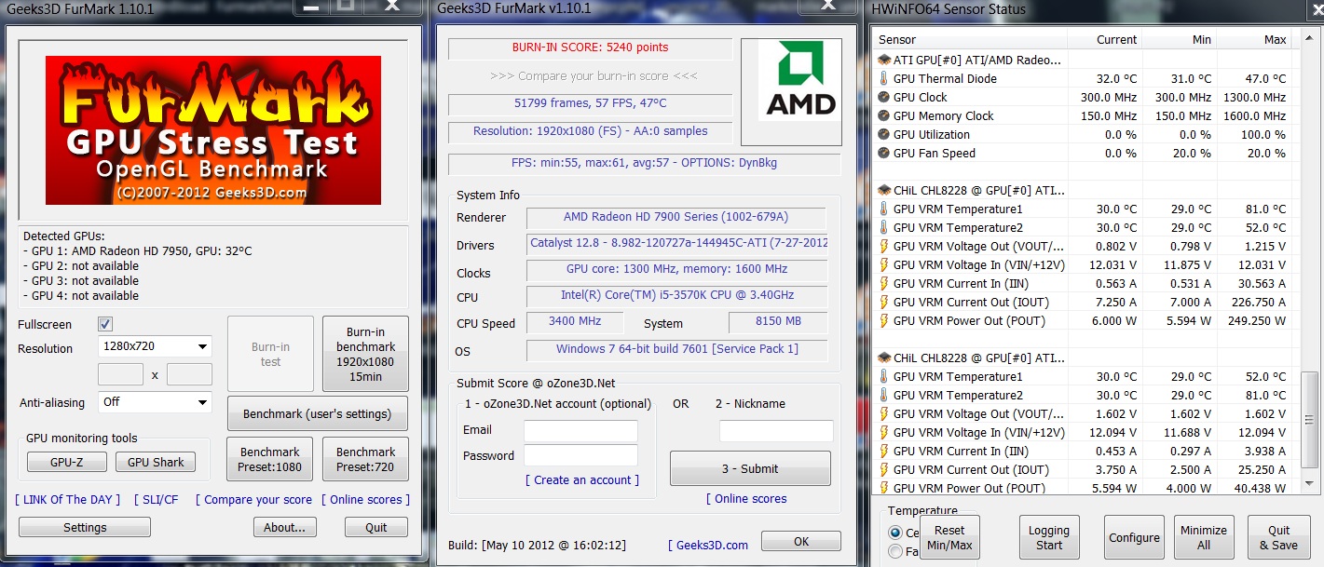Toggle the Fullscreen checkbox in FurMark
Viewport: 1324px width, 567px height.
105,324
